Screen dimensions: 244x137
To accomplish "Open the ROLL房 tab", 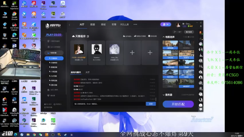I will 125,24.
